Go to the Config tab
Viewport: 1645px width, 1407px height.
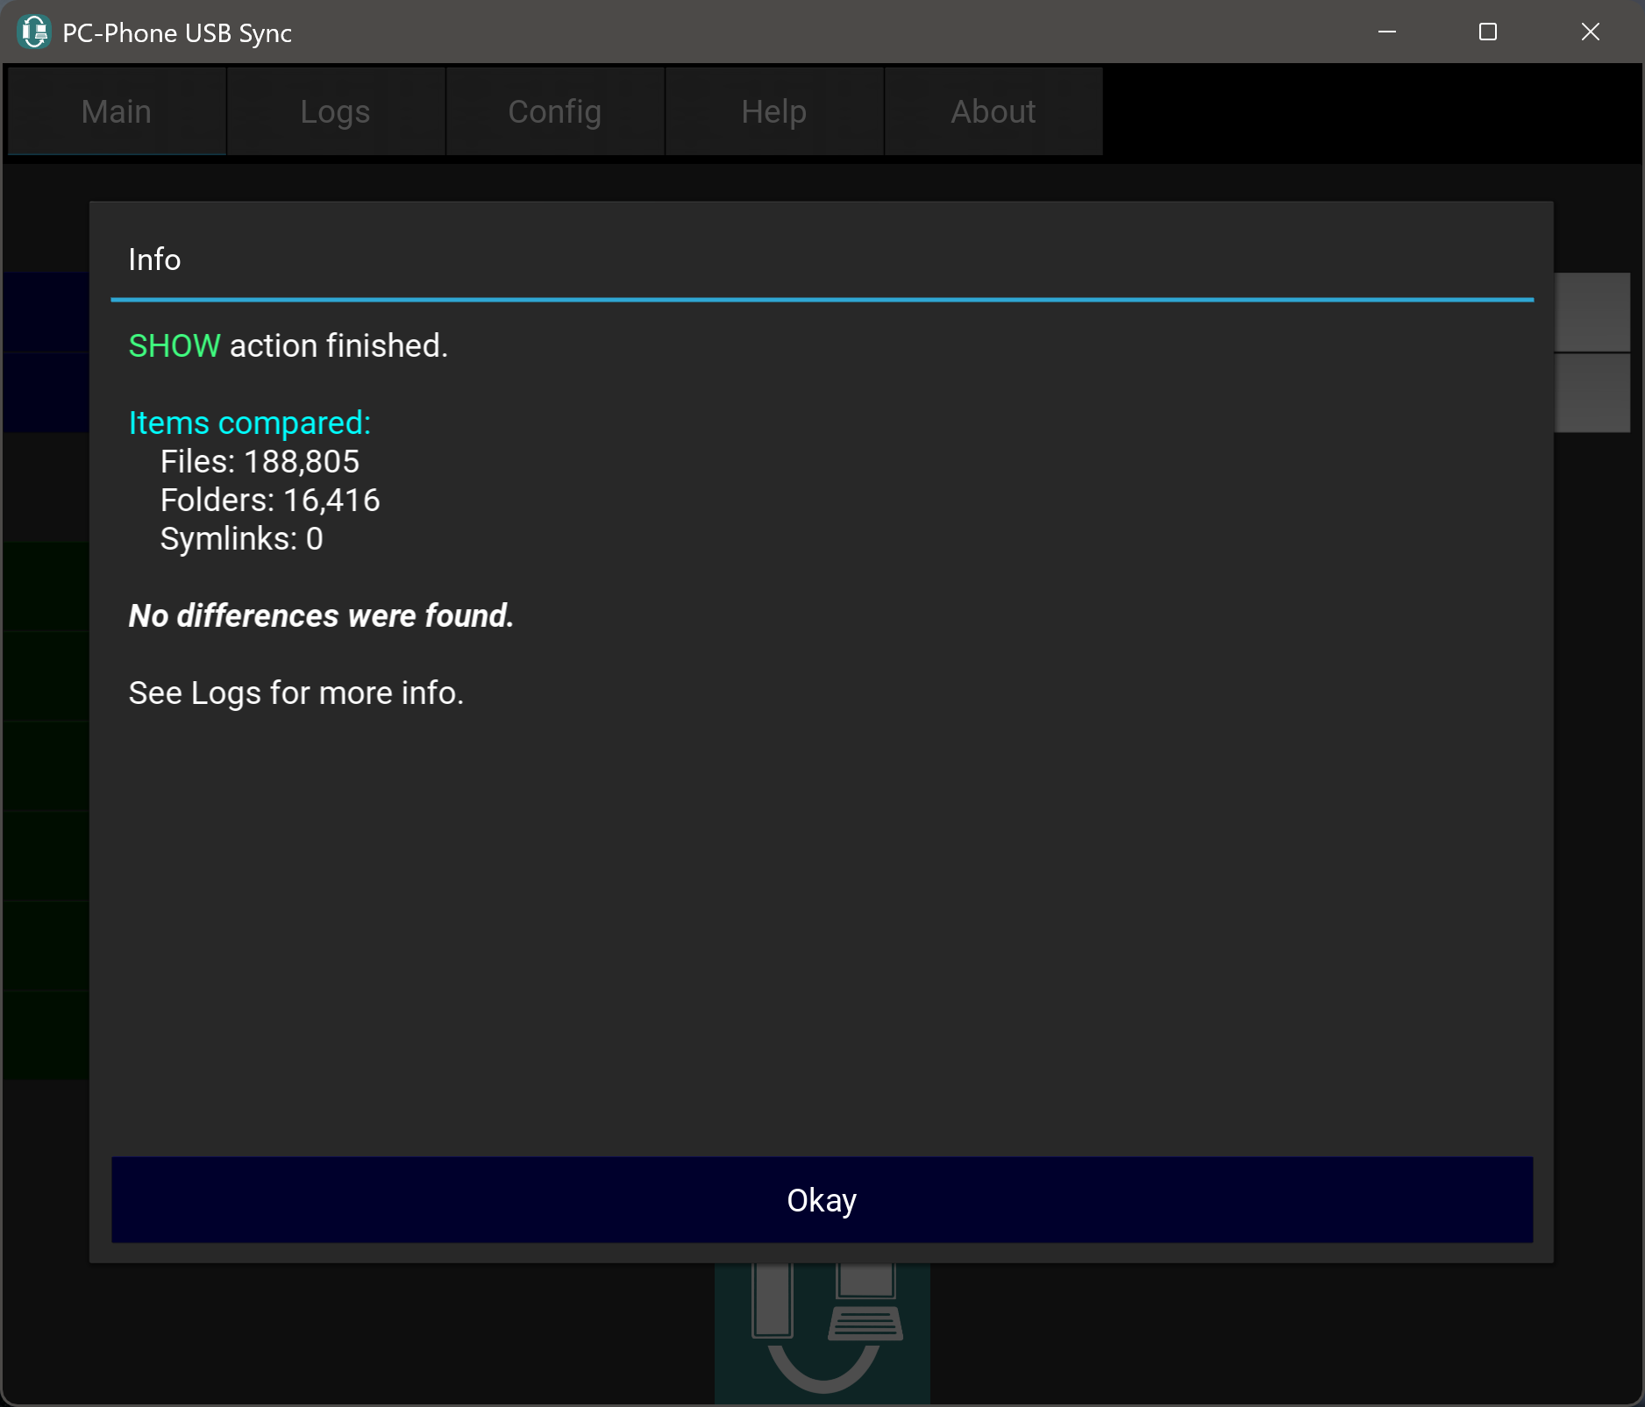[x=554, y=112]
